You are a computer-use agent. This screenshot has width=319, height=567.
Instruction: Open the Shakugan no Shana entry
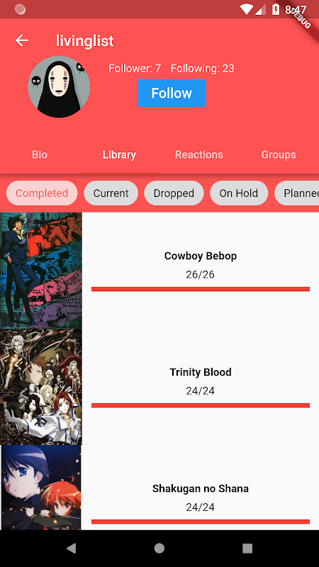click(x=159, y=488)
